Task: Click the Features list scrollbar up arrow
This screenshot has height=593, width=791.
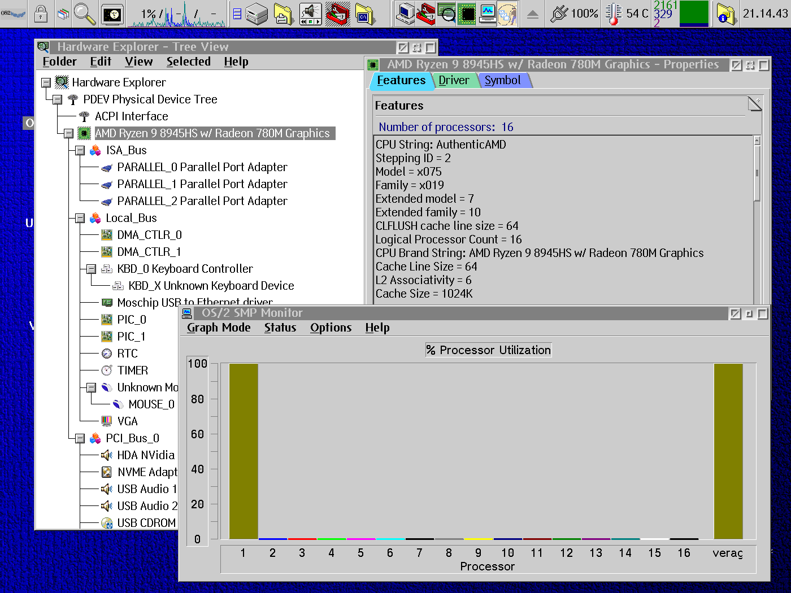Action: [757, 141]
